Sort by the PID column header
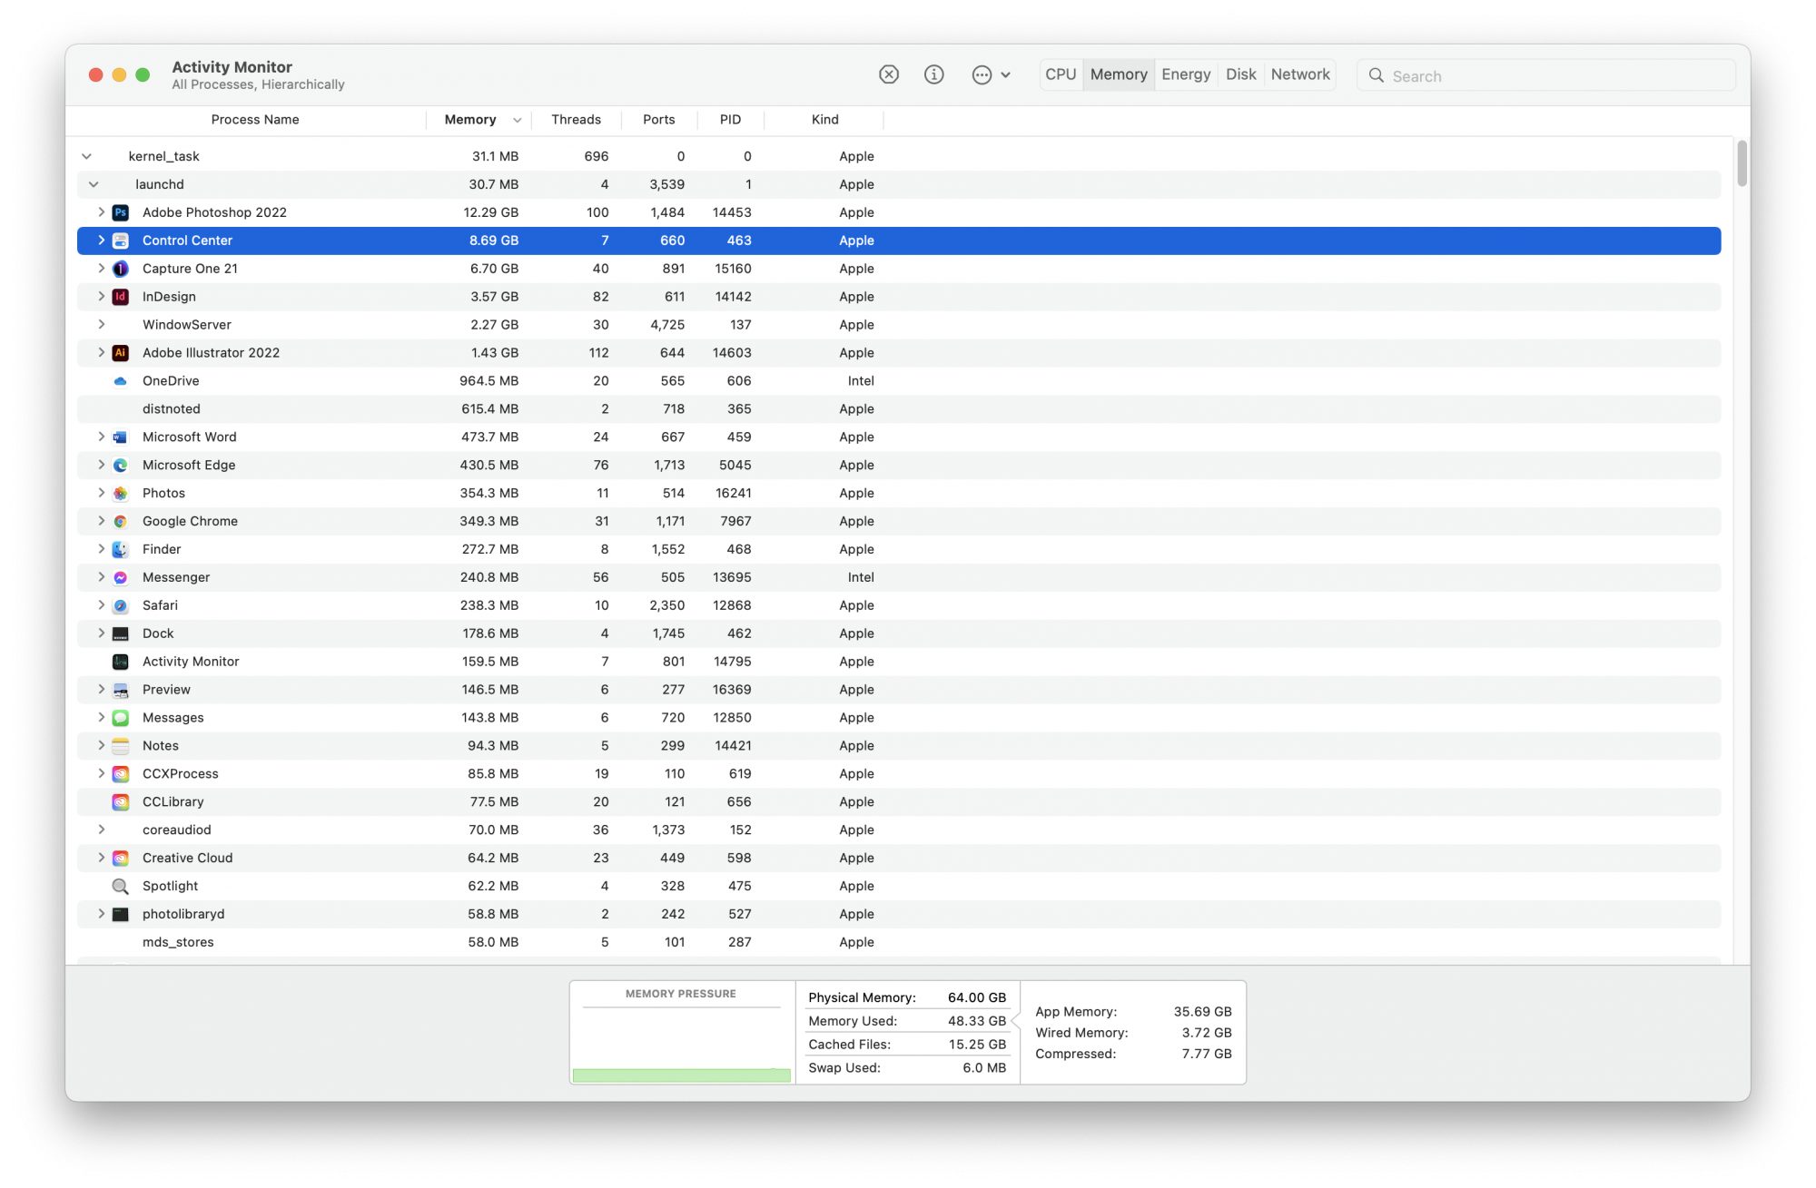 [730, 120]
